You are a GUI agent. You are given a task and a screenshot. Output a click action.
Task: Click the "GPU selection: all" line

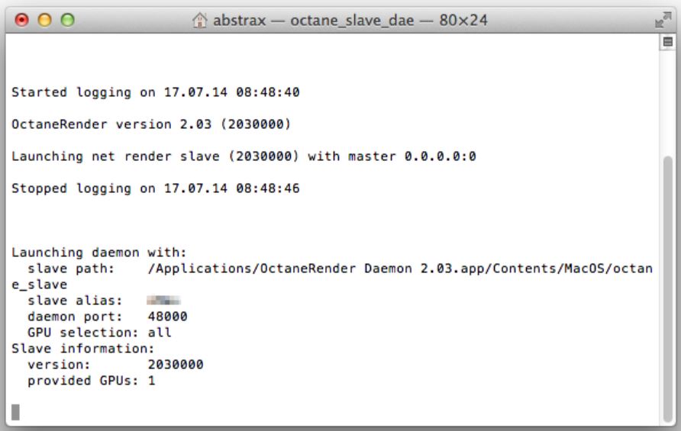99,333
